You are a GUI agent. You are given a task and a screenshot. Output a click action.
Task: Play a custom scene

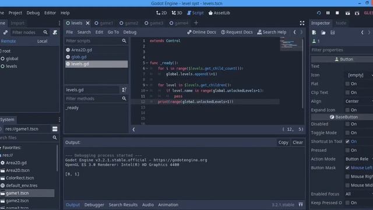click(x=357, y=13)
